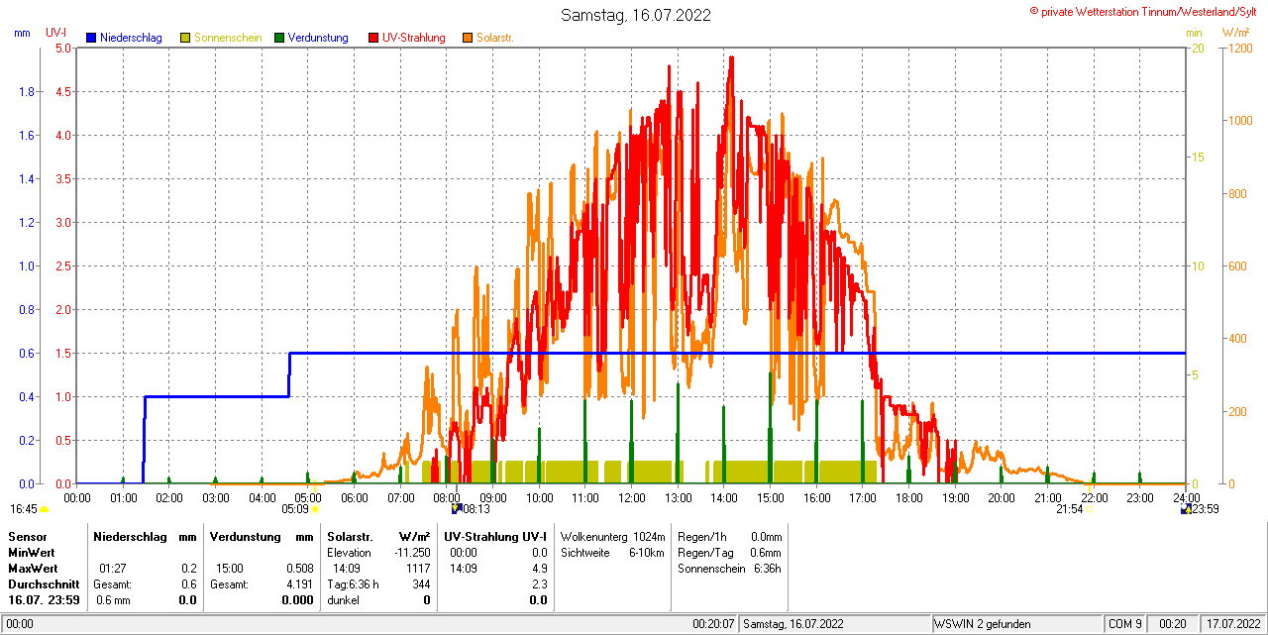The height and width of the screenshot is (635, 1268).
Task: Click the 18:00 x-axis time label
Action: coord(908,497)
